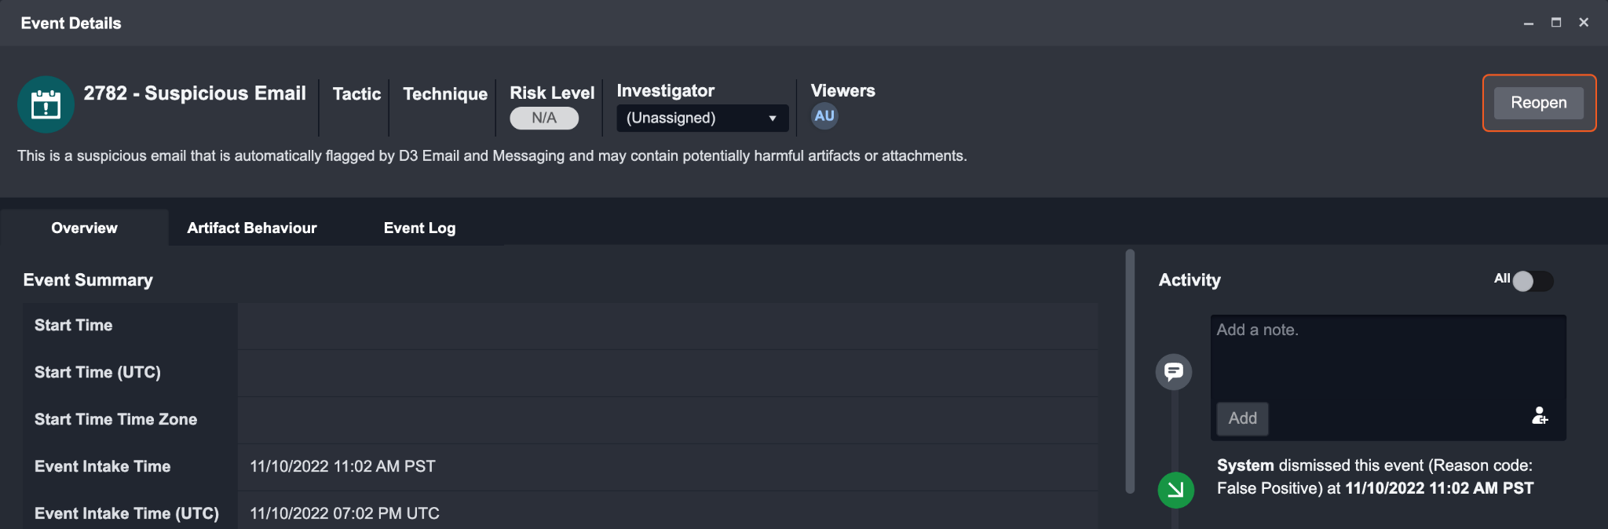The width and height of the screenshot is (1608, 529).
Task: Click the N/A risk level badge
Action: pyautogui.click(x=544, y=119)
